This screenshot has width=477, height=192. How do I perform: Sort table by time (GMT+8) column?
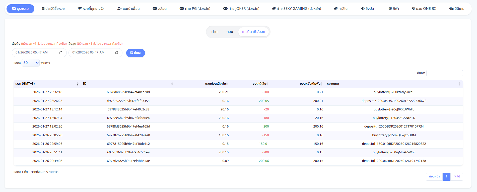(78, 84)
